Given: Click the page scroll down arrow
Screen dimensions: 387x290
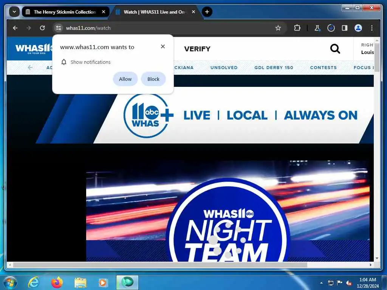Looking at the screenshot, I should click(377, 258).
